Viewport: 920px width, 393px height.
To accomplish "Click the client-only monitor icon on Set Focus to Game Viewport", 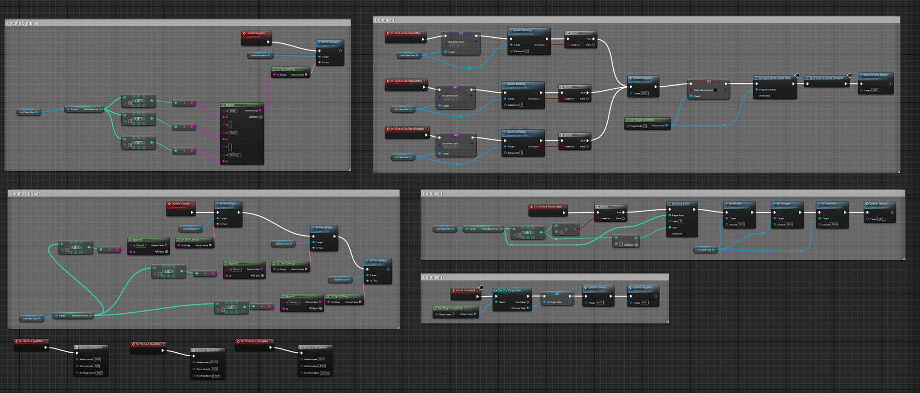I will tap(849, 75).
